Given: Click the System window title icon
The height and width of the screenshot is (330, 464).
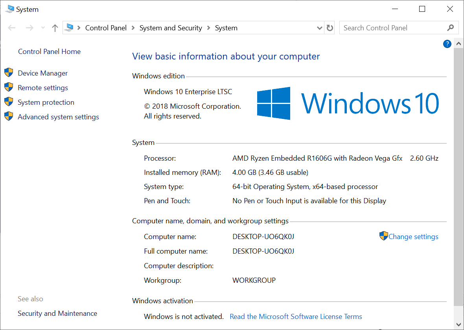Looking at the screenshot, I should tap(10, 9).
